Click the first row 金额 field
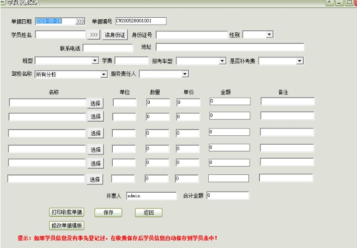The height and width of the screenshot is (248, 357). point(230,101)
